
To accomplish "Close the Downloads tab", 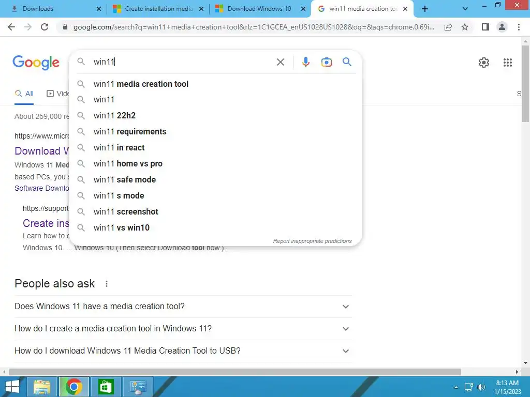I will point(99,9).
